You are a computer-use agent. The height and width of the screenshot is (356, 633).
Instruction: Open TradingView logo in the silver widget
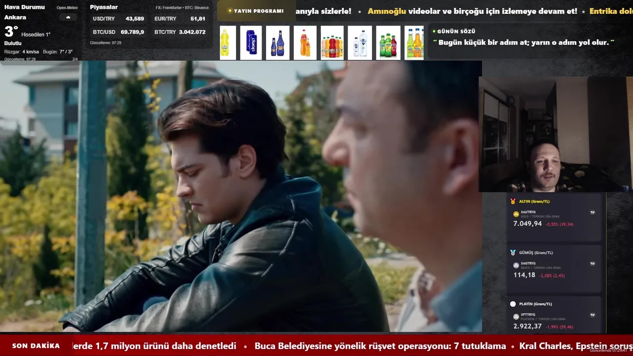pyautogui.click(x=592, y=264)
